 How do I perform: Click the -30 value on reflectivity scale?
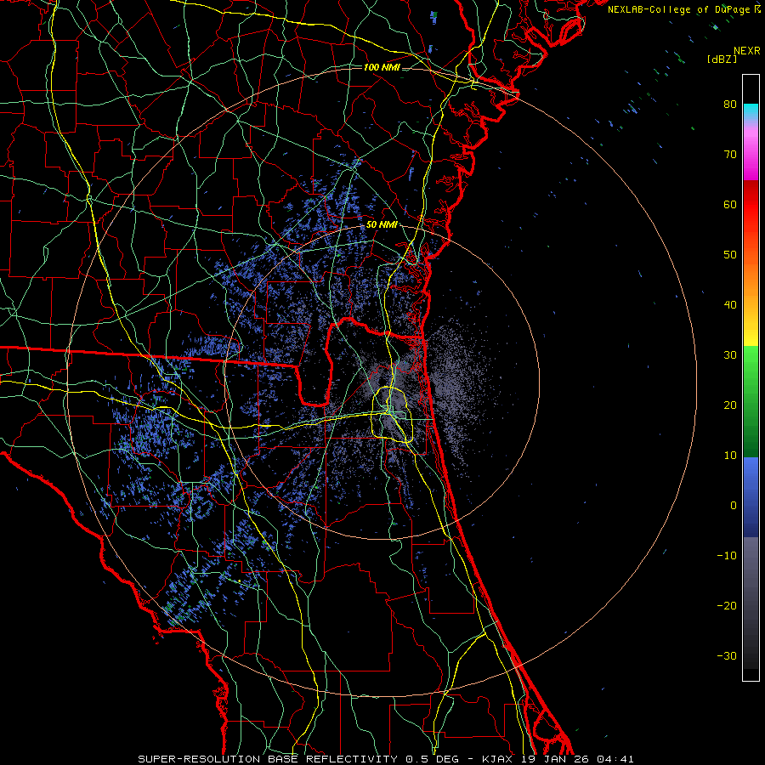(x=727, y=656)
